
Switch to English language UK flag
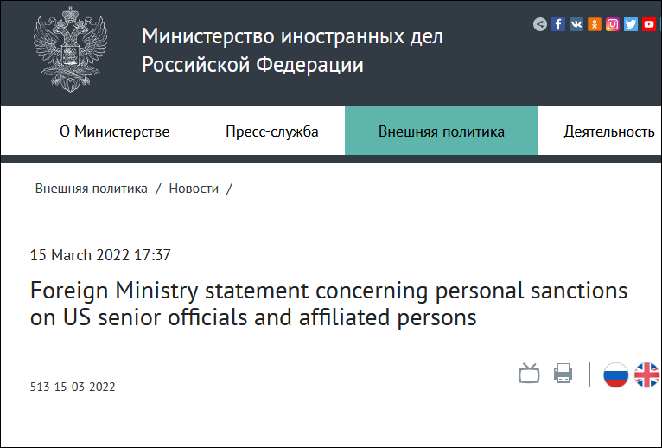647,374
